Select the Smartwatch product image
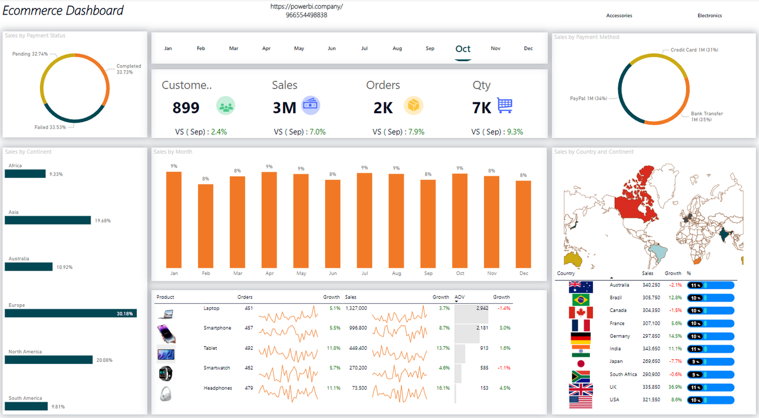Image resolution: width=759 pixels, height=418 pixels. (165, 374)
